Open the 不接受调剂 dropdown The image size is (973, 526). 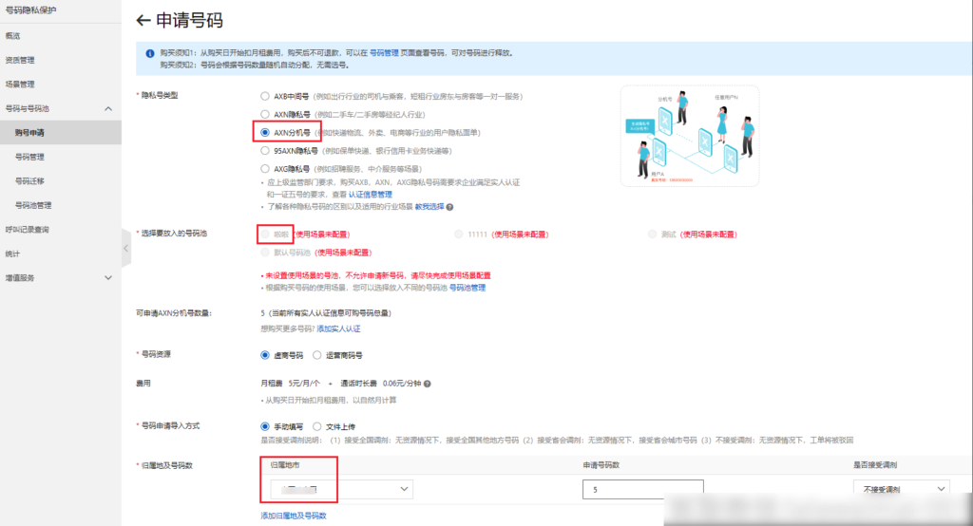point(900,489)
